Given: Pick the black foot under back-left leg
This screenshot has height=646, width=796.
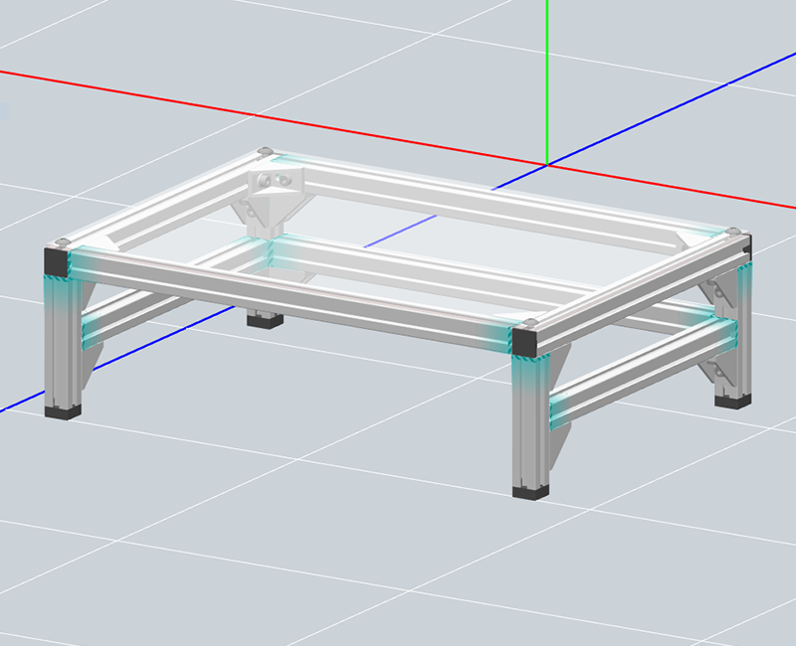Looking at the screenshot, I should [265, 321].
